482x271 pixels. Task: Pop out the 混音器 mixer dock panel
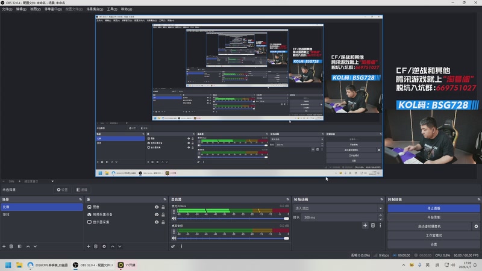pyautogui.click(x=288, y=199)
